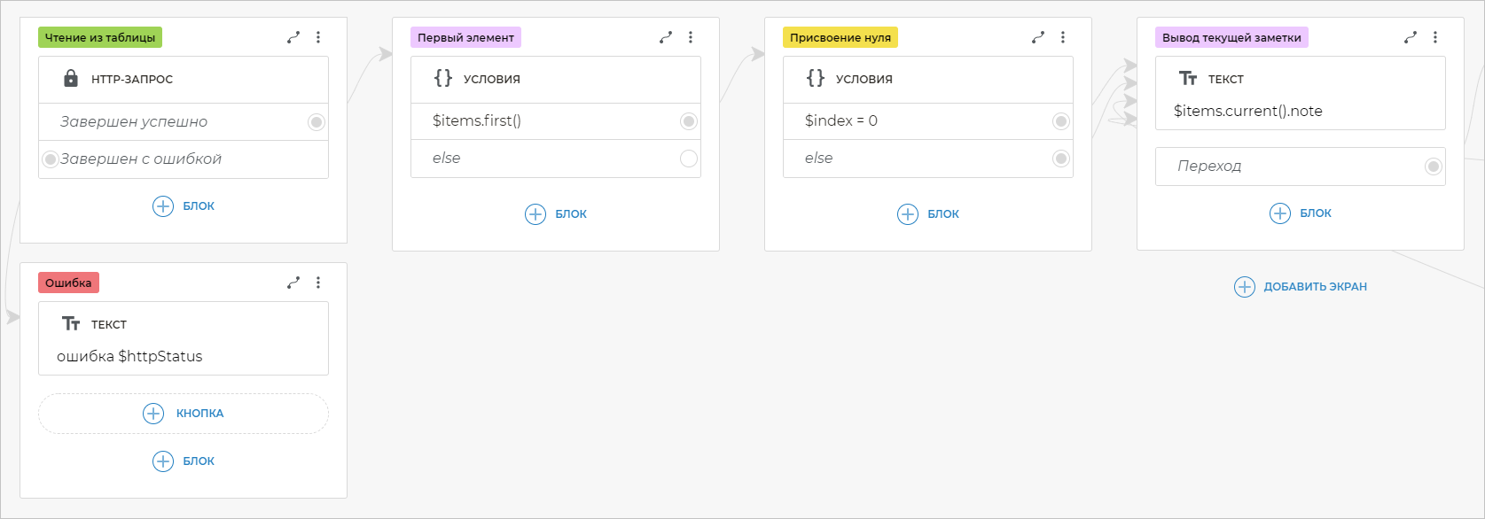Click the connection icon on 'Присвоение нуля'
This screenshot has width=1485, height=519.
(x=1038, y=37)
